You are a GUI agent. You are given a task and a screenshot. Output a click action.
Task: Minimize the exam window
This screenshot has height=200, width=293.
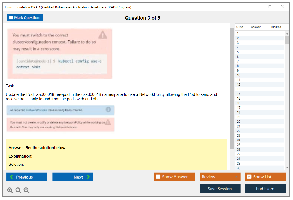258,7
